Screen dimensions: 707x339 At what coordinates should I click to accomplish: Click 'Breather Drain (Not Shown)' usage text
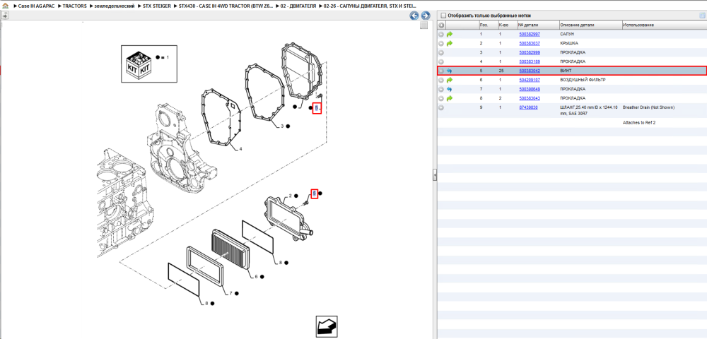click(x=648, y=107)
